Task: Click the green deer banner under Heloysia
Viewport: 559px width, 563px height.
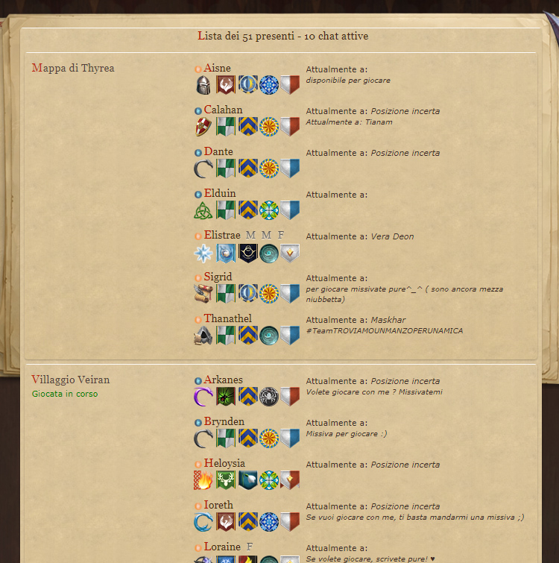Action: [226, 480]
